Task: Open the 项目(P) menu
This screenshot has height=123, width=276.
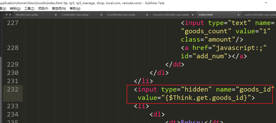Action: 43,9
